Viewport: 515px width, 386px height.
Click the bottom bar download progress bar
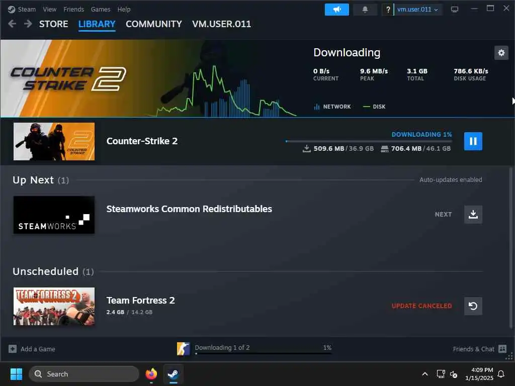263,353
